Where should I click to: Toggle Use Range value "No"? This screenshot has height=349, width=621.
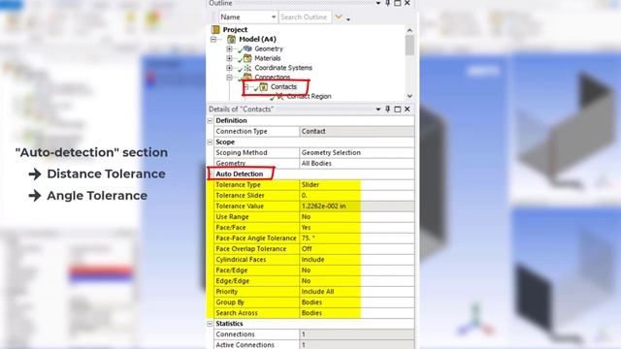tap(357, 217)
